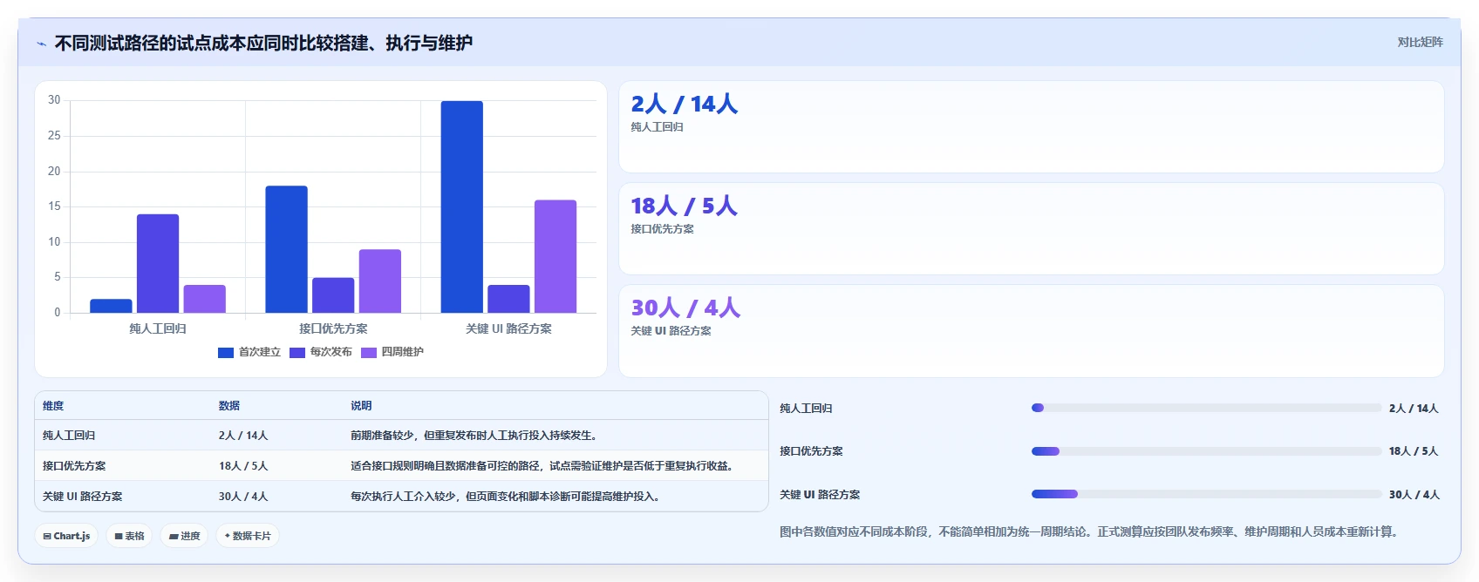Click the 四周维护 bar for 纯人工回归

click(205, 299)
